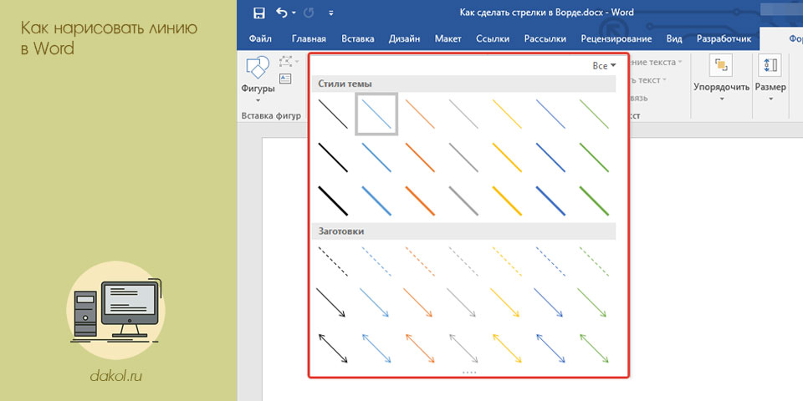The width and height of the screenshot is (803, 401).
Task: Select highlighted thin light-blue line style
Action: coord(376,114)
